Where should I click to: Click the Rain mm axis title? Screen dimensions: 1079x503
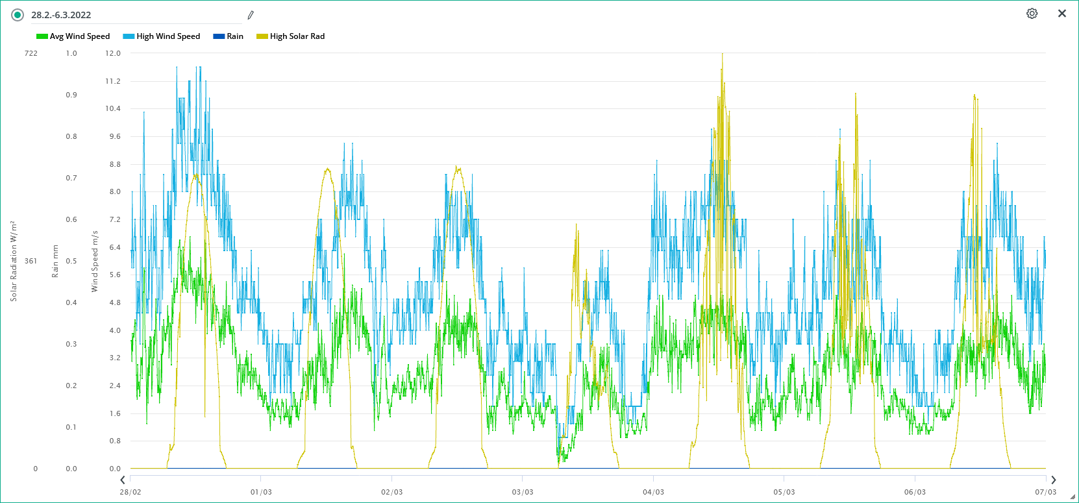[x=55, y=261]
